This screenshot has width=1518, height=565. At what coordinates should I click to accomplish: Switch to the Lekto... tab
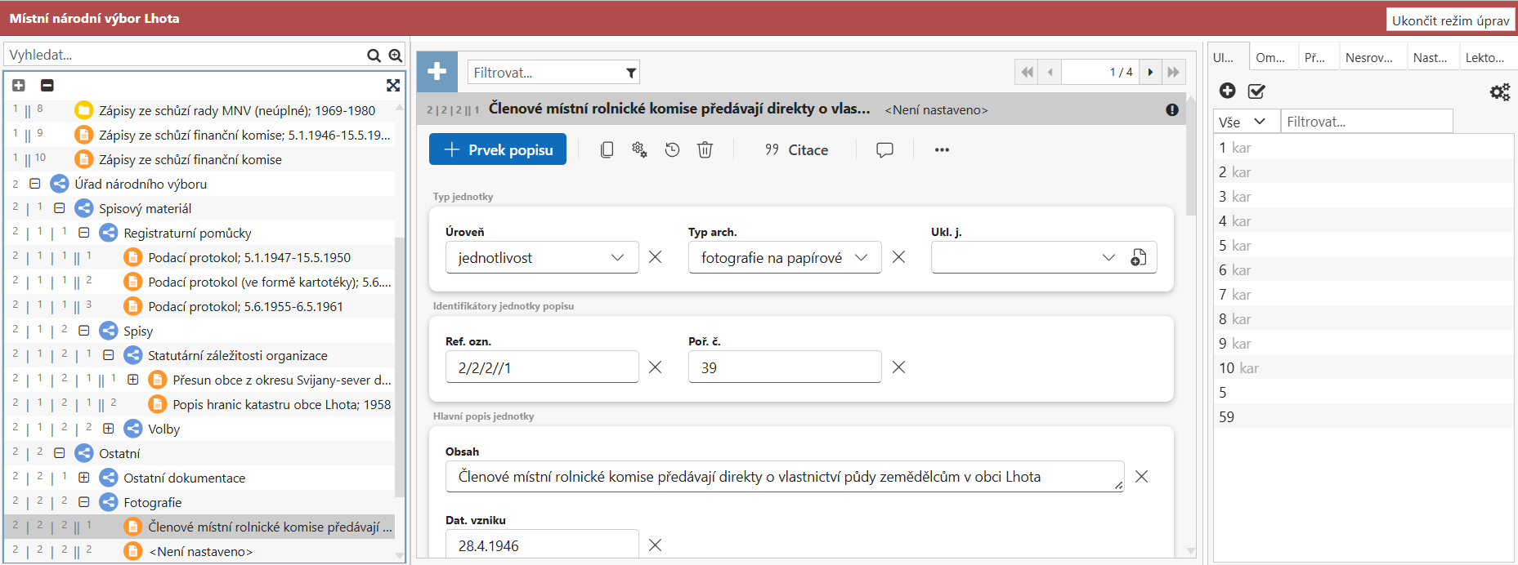click(x=1484, y=57)
